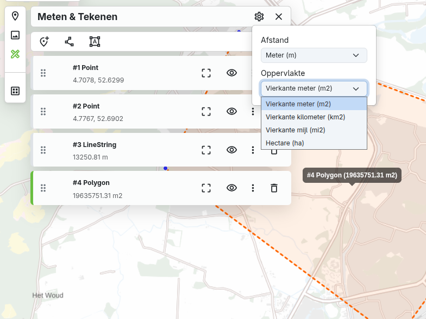
Task: Close the Meten & Tekenen panel
Action: [x=278, y=16]
